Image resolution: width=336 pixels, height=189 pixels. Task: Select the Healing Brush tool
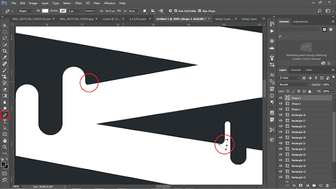pos(5,64)
